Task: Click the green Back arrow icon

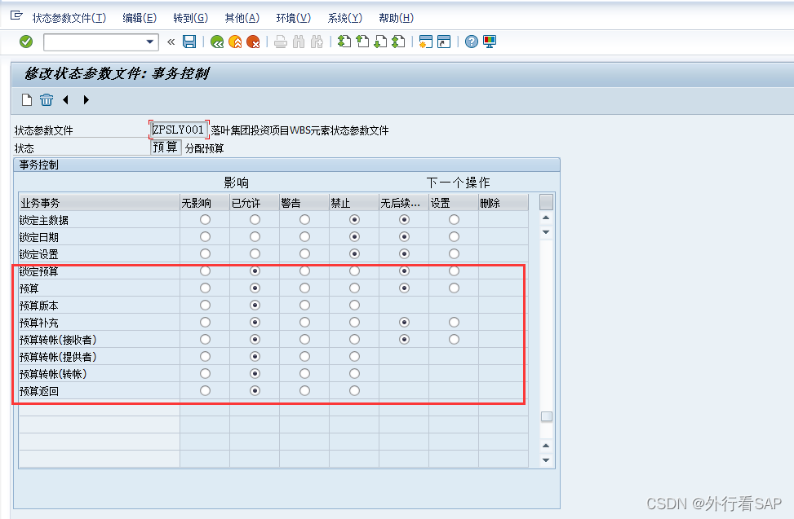Action: (x=217, y=42)
